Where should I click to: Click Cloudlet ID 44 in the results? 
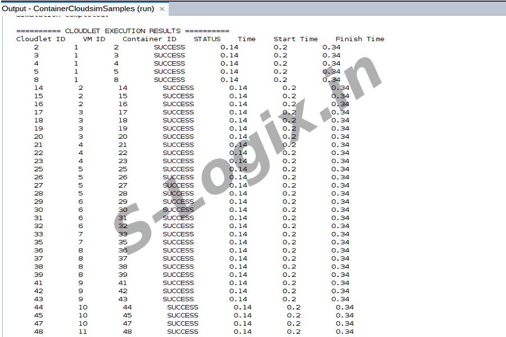click(x=38, y=307)
